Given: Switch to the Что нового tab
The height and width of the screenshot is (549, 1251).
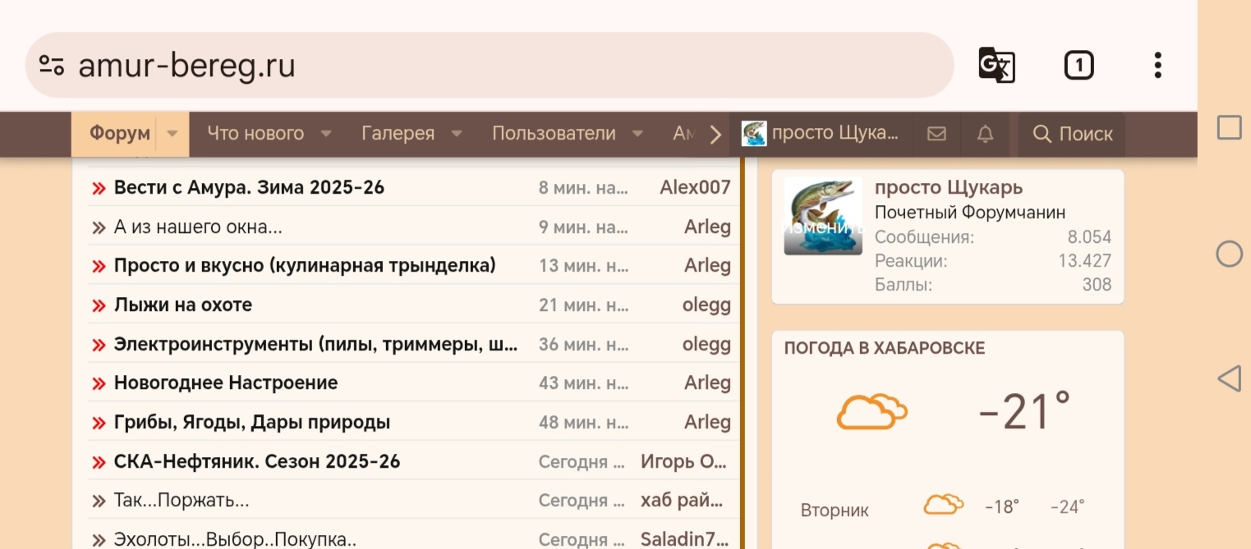Looking at the screenshot, I should 256,134.
